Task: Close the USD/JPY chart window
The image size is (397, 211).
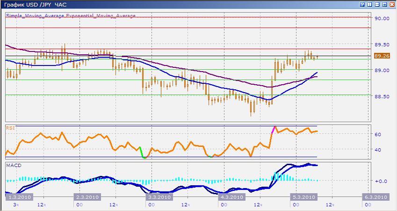Action: [392, 4]
